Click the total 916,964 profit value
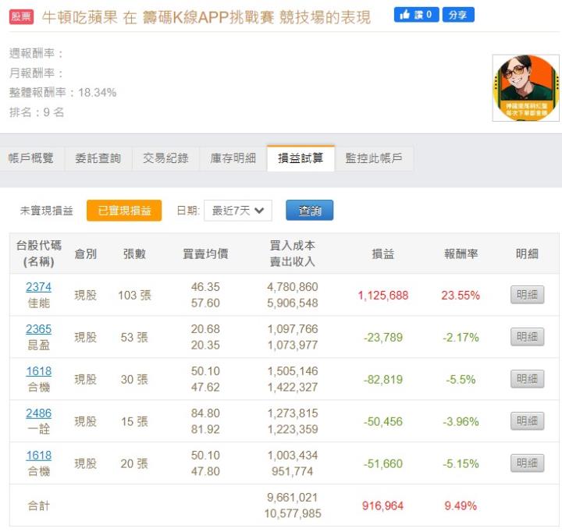 click(382, 505)
